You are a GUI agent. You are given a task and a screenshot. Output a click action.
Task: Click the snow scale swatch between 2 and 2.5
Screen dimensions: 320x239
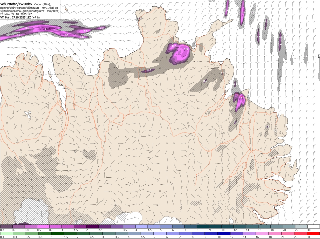(92, 227)
